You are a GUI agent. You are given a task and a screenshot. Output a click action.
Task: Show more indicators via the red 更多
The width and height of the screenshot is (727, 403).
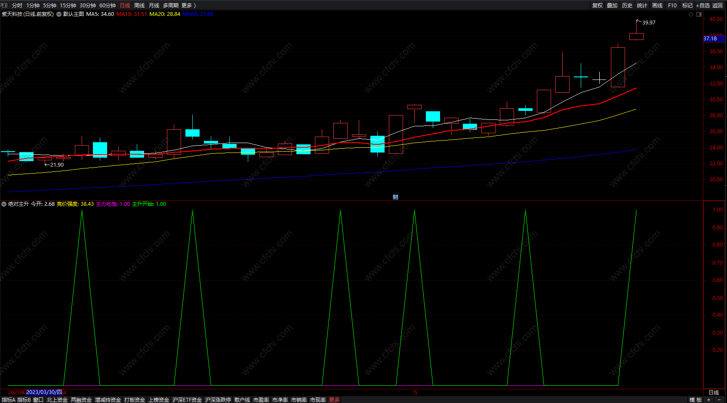coord(334,400)
